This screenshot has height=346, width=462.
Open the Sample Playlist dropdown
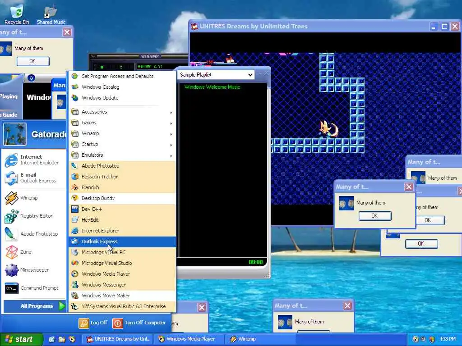coord(216,75)
